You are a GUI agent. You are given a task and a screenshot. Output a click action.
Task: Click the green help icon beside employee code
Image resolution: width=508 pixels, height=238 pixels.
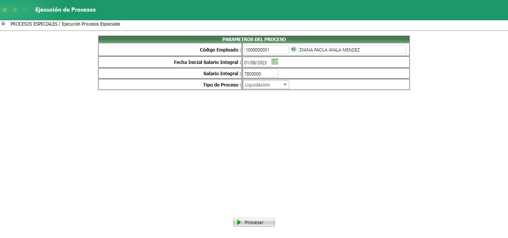click(x=294, y=49)
